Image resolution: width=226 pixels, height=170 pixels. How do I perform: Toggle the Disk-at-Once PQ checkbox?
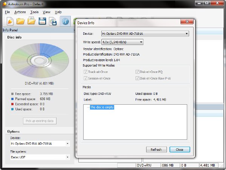(137, 72)
